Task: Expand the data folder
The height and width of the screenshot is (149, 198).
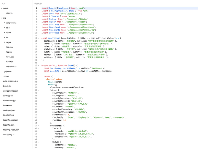Action: [x=4, y=28]
